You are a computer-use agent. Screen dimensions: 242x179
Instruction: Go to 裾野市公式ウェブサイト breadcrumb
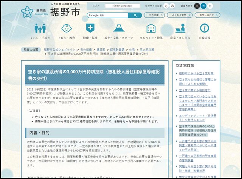[60, 49]
